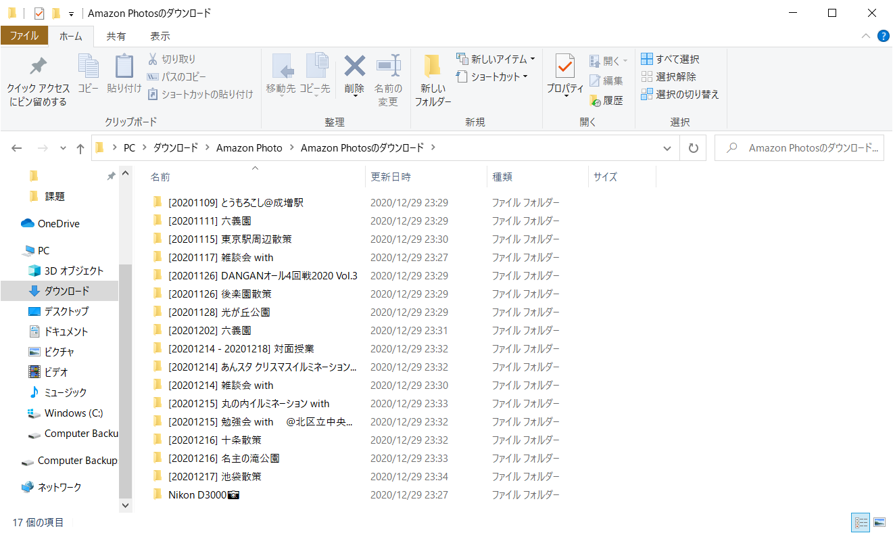Switch to large thumbnails view
Image resolution: width=893 pixels, height=533 pixels.
(x=879, y=522)
